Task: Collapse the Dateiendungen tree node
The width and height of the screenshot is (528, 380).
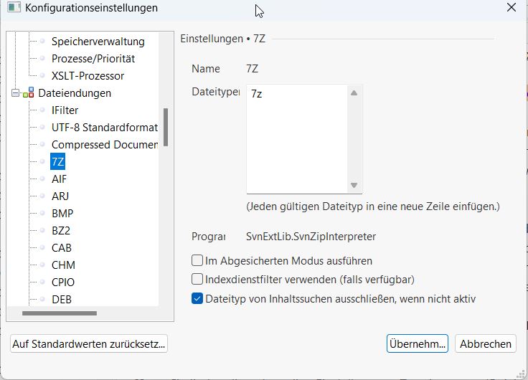Action: pos(16,93)
